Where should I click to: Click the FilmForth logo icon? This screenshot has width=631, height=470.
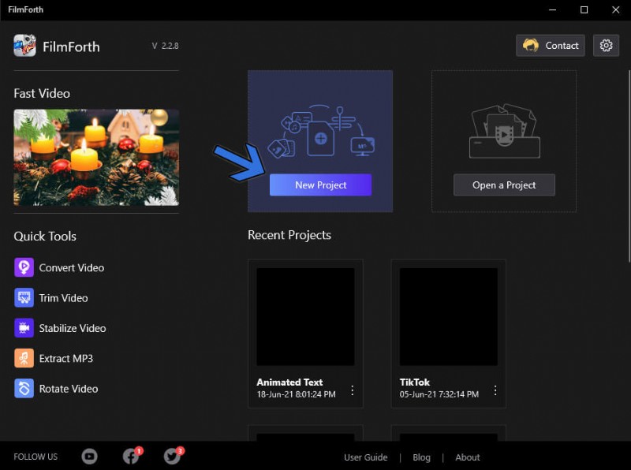[24, 46]
